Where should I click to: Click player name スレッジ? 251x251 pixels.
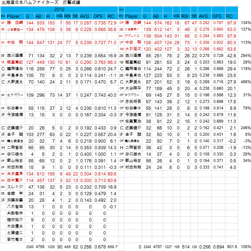pyautogui.click(x=15, y=187)
